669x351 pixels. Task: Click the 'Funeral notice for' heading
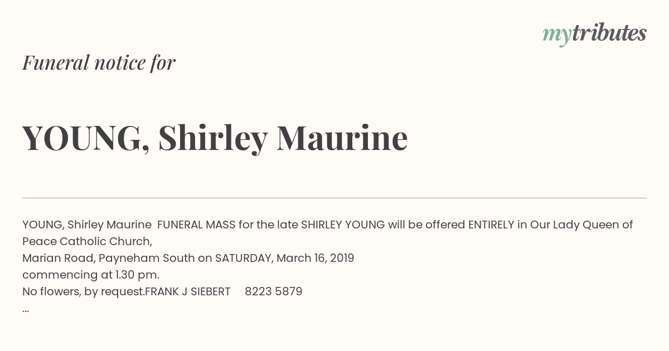pyautogui.click(x=99, y=62)
